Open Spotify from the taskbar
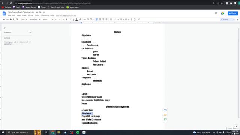Viewport: 240px width, 135px height. (x=78, y=132)
